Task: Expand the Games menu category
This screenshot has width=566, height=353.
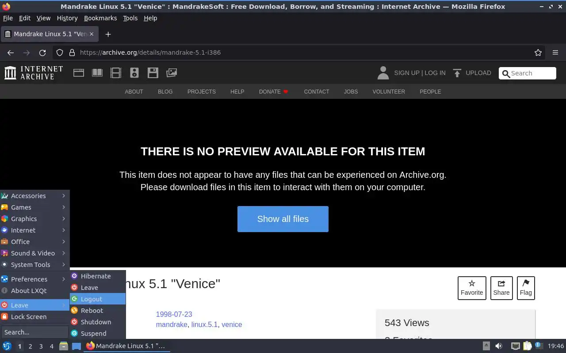Action: point(34,207)
